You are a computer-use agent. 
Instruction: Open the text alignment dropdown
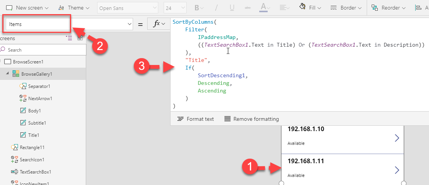[x=284, y=8]
